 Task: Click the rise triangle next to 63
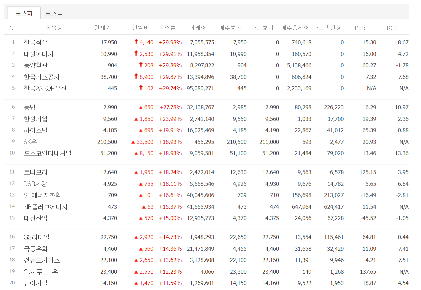[144, 207]
